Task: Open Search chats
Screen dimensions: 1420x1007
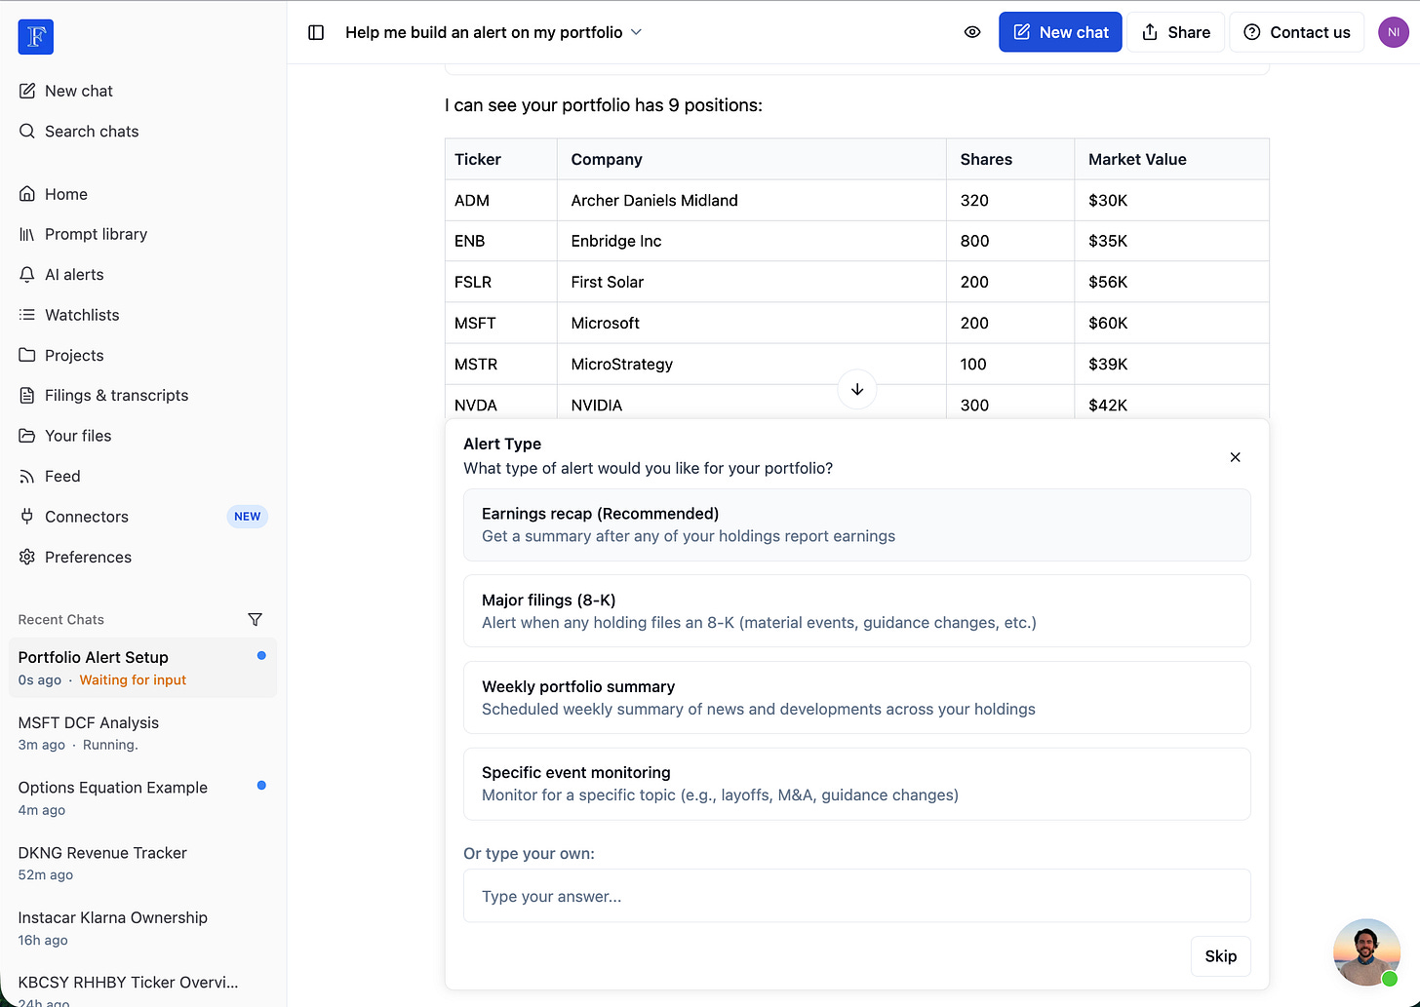Action: pyautogui.click(x=92, y=132)
